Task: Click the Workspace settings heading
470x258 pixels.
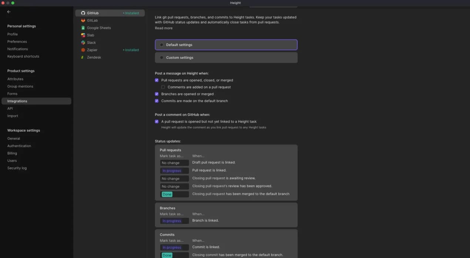Action: click(x=24, y=130)
